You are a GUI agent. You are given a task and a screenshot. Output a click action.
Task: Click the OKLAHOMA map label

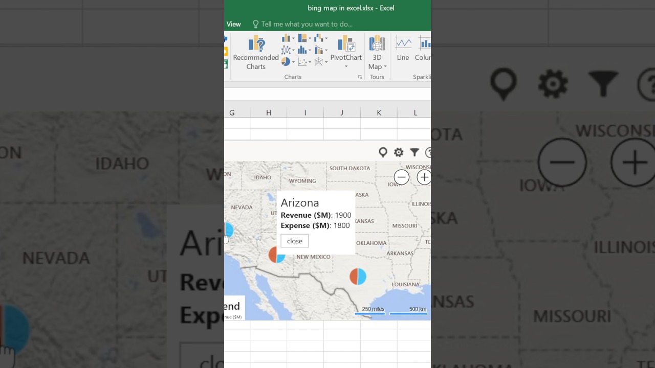(x=372, y=243)
